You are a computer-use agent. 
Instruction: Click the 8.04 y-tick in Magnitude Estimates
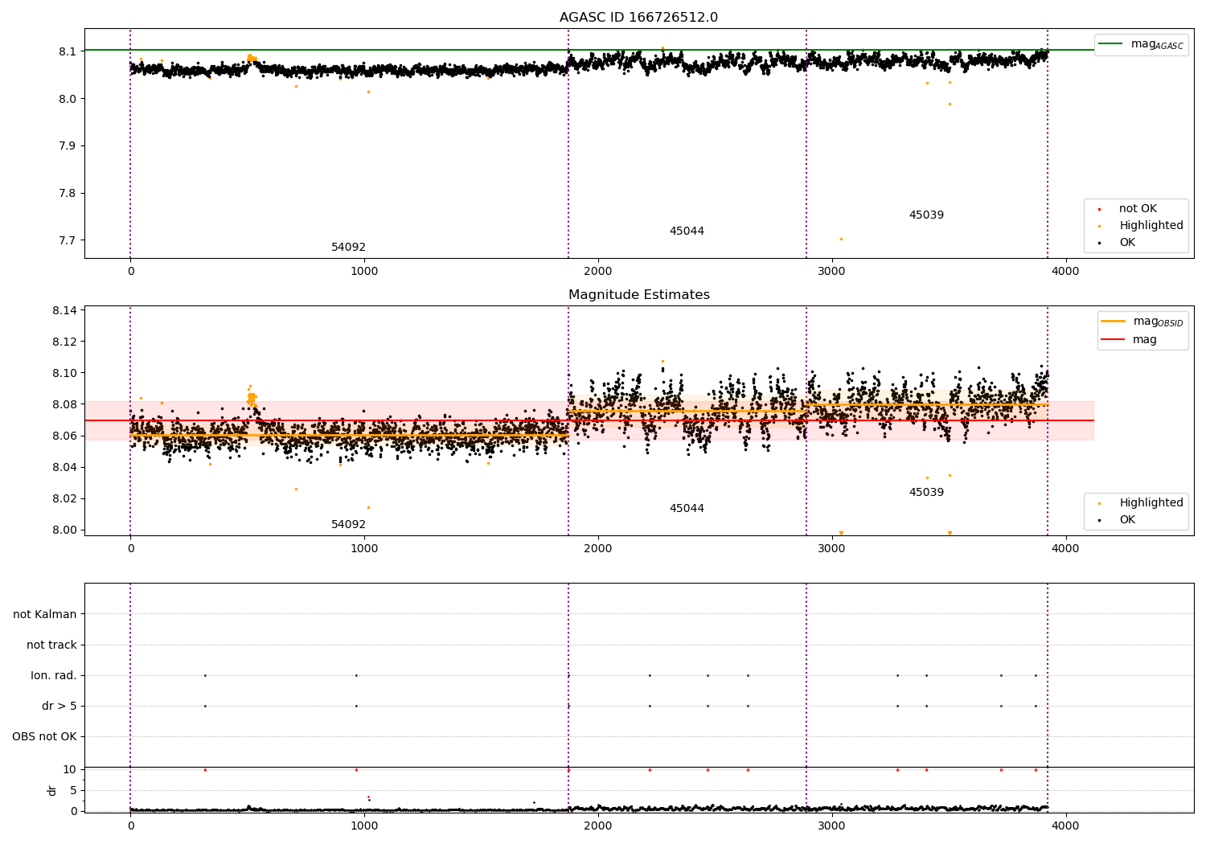[64, 468]
